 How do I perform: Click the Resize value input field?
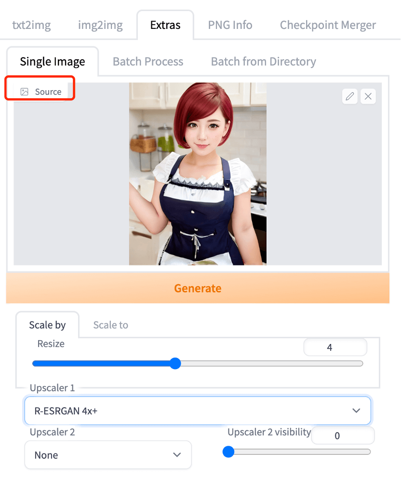335,347
